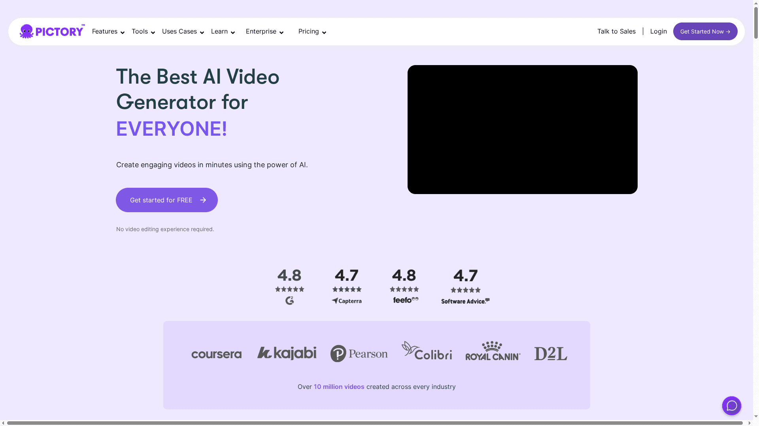
Task: Click the Pictory octopus logo
Action: click(27, 31)
